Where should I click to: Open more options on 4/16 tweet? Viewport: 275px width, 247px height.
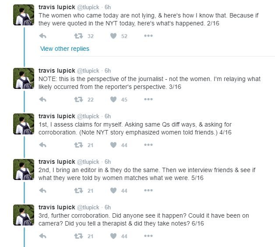click(148, 145)
